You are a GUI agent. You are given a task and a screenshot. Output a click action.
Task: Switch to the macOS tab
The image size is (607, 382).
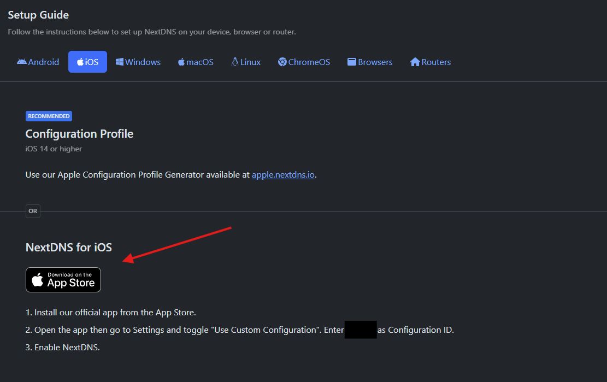click(x=196, y=62)
